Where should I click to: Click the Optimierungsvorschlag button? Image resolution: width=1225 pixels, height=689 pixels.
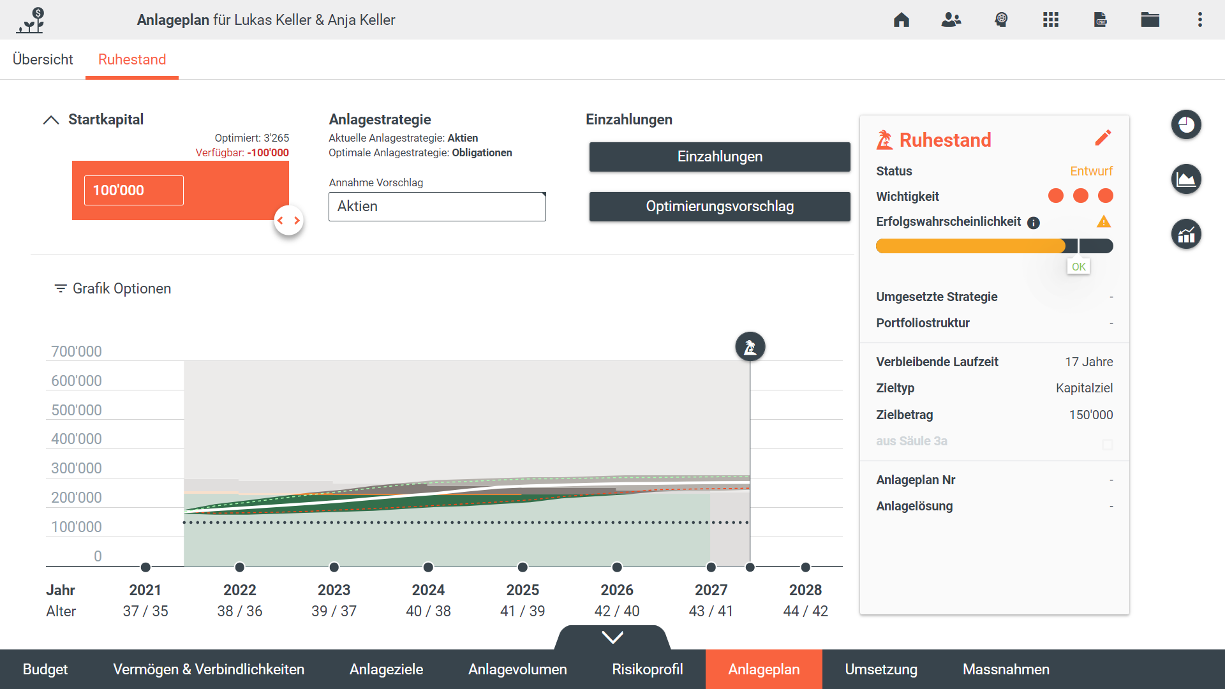[720, 207]
